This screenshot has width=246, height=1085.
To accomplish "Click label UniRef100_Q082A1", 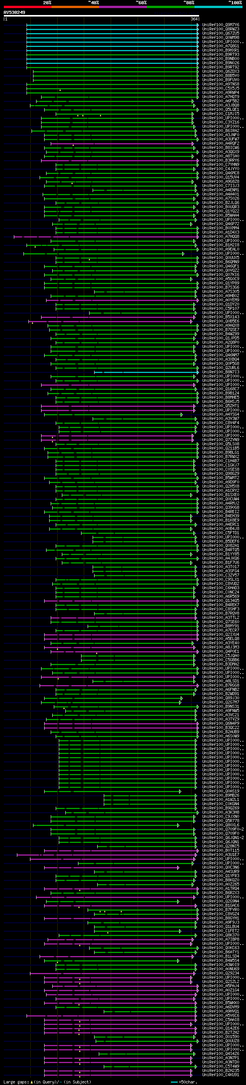I will click(221, 545).
